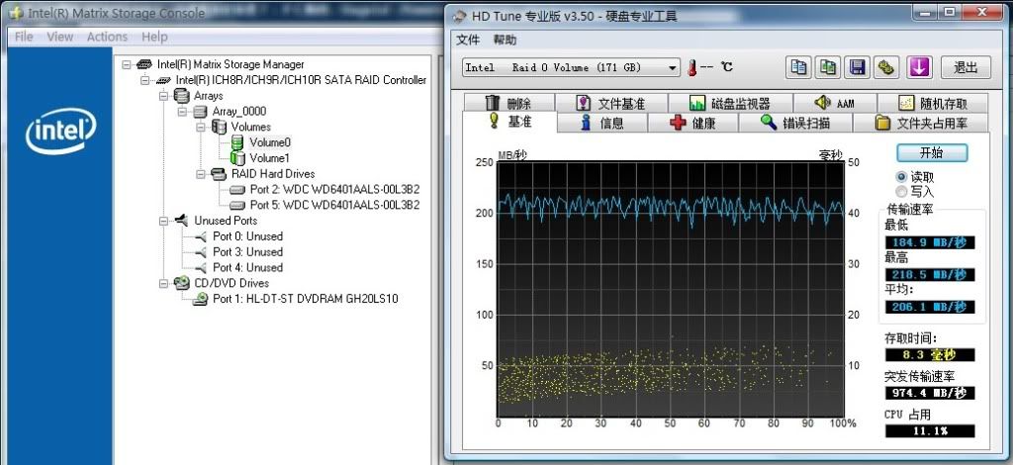Image resolution: width=1013 pixels, height=465 pixels.
Task: Click the thermometer temperature icon
Action: (x=692, y=67)
